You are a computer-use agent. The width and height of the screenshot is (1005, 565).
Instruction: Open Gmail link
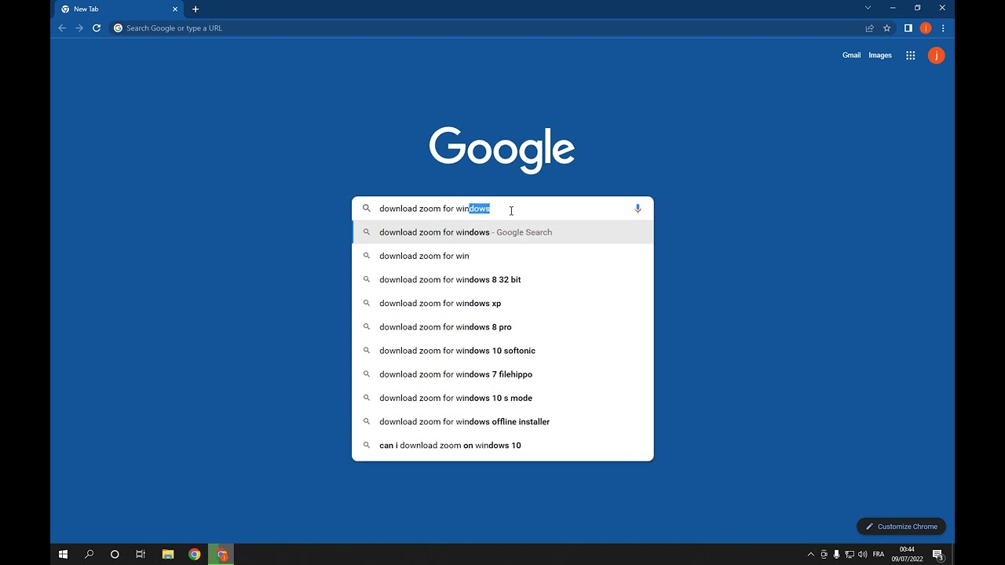(x=851, y=55)
